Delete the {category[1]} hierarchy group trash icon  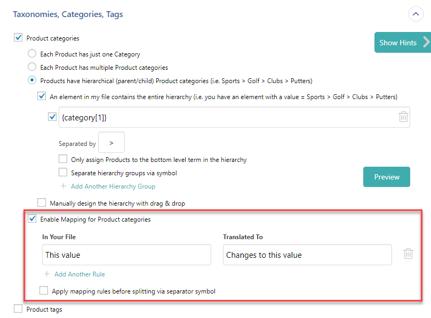pos(403,117)
